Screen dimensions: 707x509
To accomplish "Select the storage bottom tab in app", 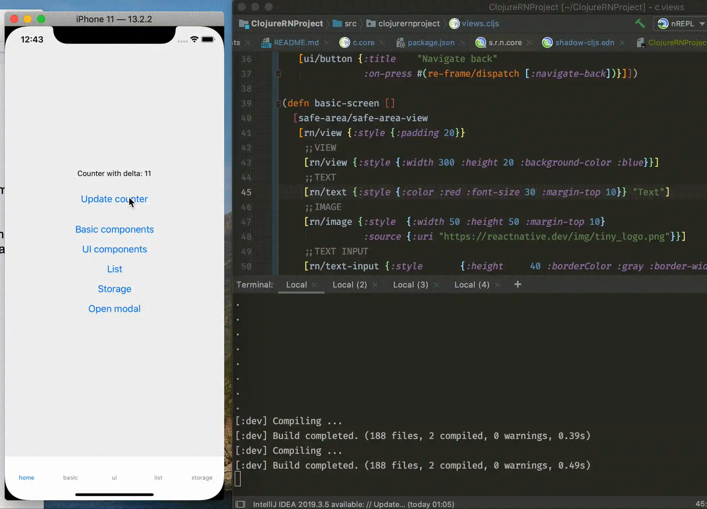I will 202,477.
